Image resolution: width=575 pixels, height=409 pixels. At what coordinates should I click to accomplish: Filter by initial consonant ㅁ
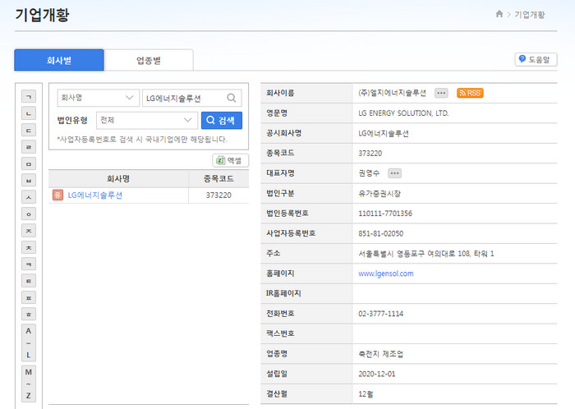point(29,163)
